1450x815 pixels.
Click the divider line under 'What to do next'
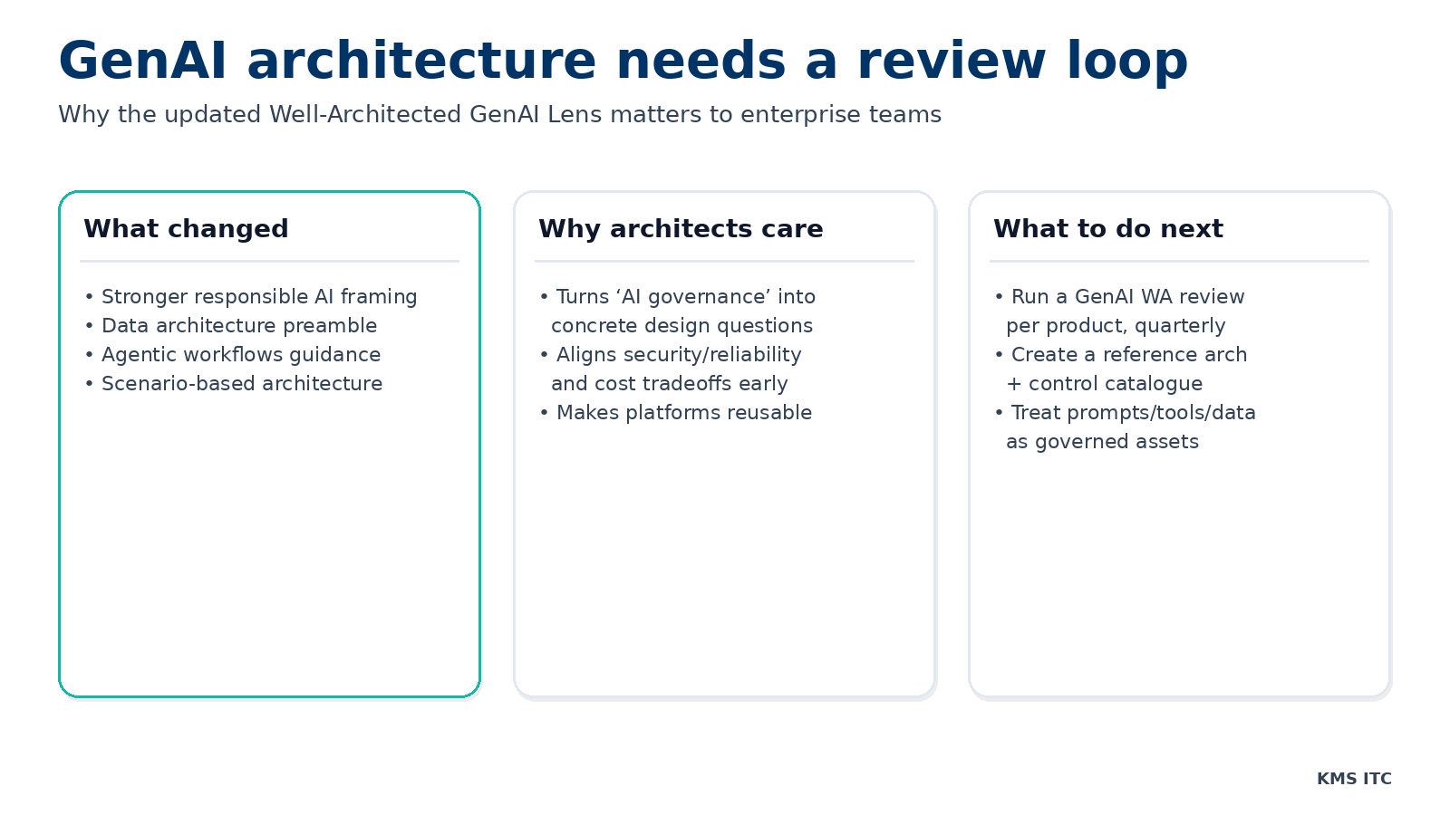(x=1177, y=261)
